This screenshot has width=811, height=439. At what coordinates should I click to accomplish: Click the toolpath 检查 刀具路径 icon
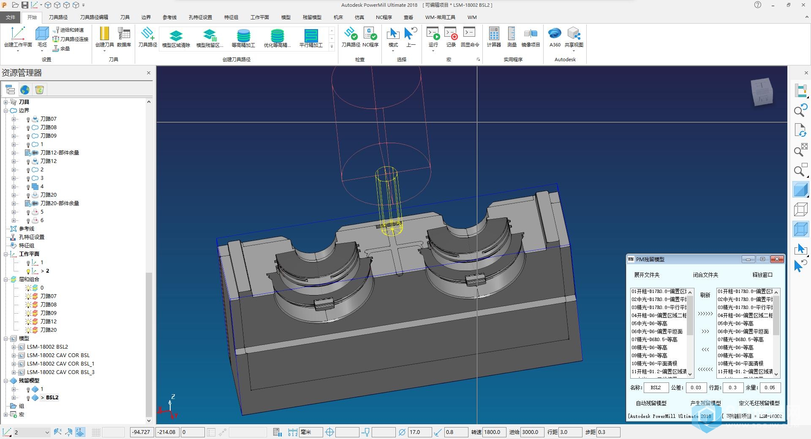click(351, 34)
